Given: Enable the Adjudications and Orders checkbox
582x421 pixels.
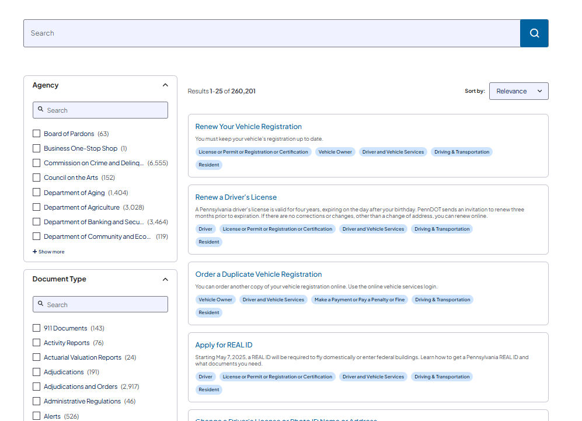Looking at the screenshot, I should [x=36, y=387].
